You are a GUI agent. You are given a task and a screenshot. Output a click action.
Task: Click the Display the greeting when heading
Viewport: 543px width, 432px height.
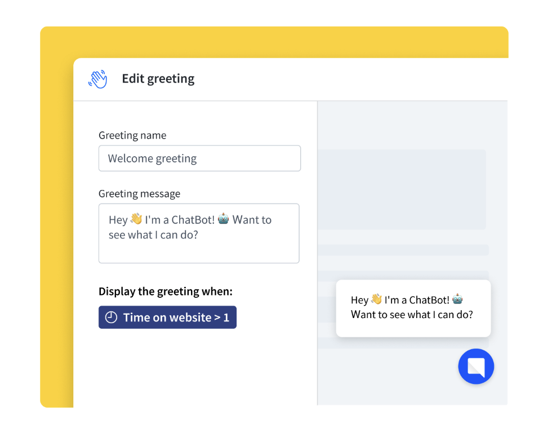point(166,291)
